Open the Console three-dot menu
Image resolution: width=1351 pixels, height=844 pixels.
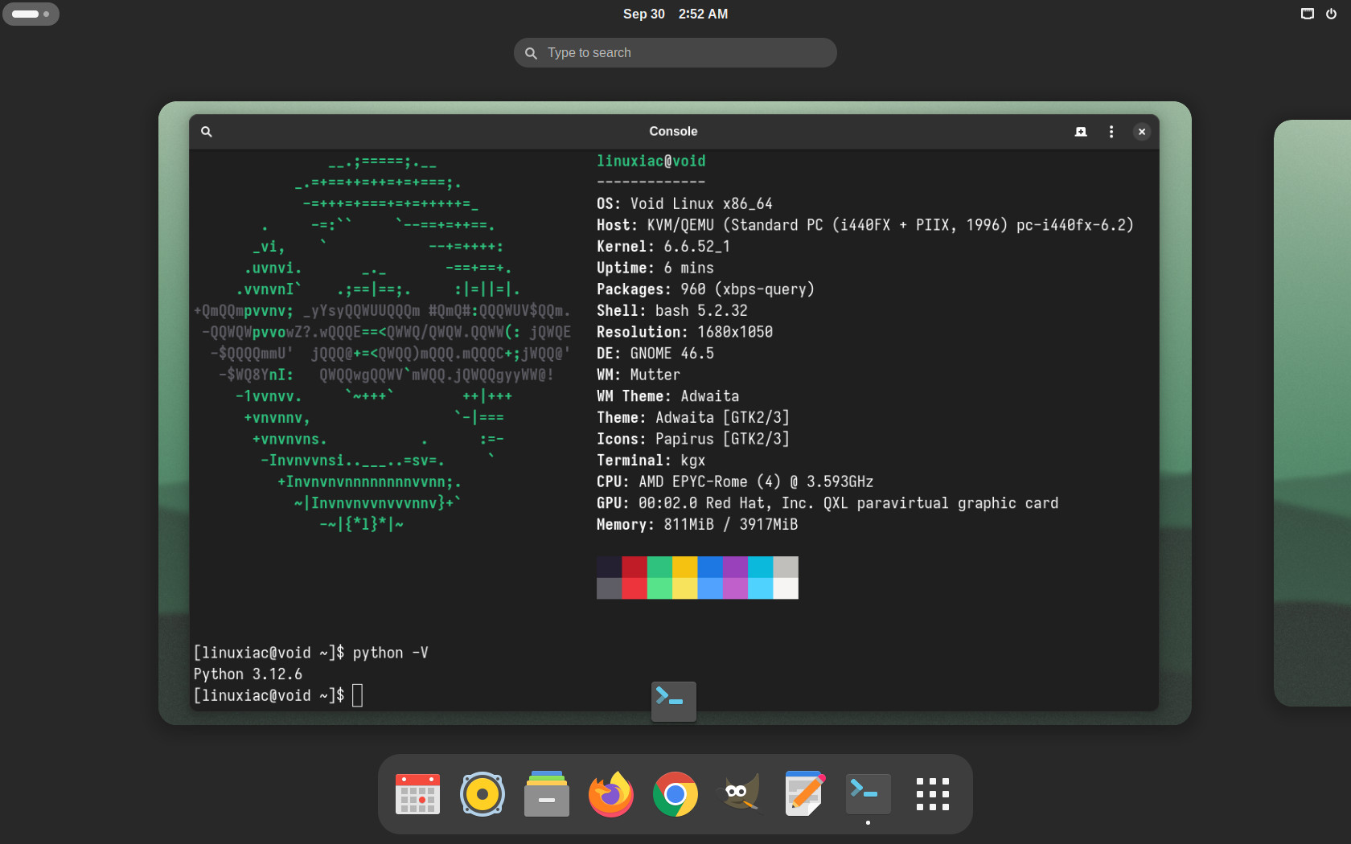click(1111, 132)
